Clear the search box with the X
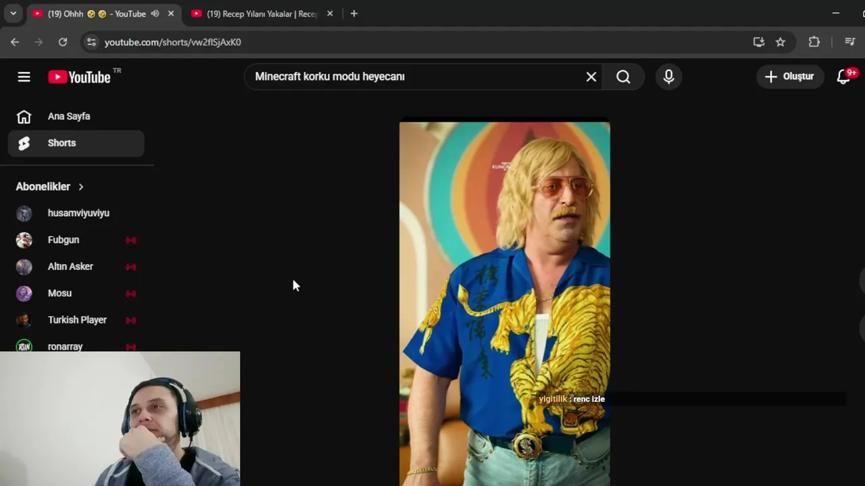 [591, 77]
